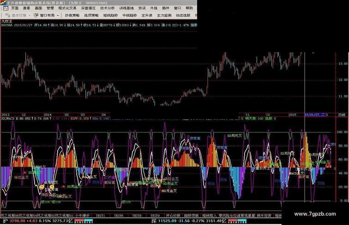The width and height of the screenshot is (349, 225).
Task: Click the second yellow smiley face marker
Action: (x=52, y=187)
